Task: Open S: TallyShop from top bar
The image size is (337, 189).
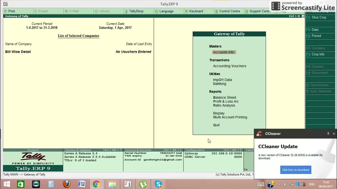Action: pyautogui.click(x=139, y=11)
